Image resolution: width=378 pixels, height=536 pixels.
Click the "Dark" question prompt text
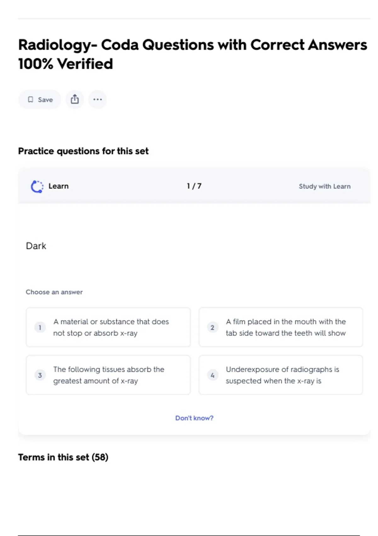[x=36, y=246]
